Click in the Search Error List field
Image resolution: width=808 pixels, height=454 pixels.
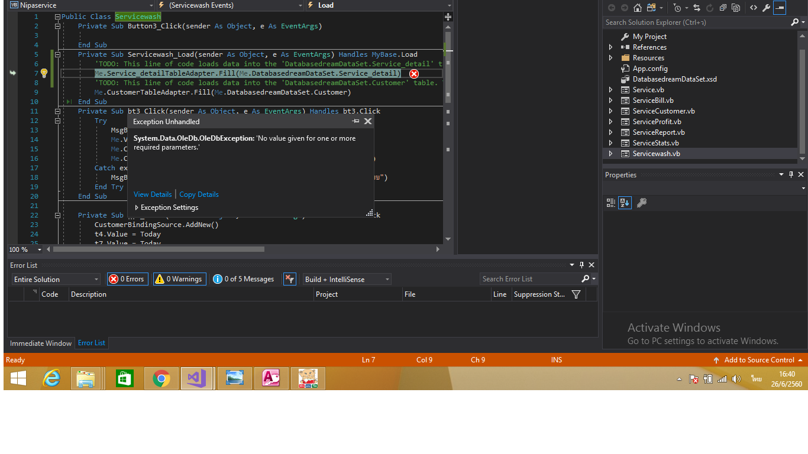click(530, 279)
